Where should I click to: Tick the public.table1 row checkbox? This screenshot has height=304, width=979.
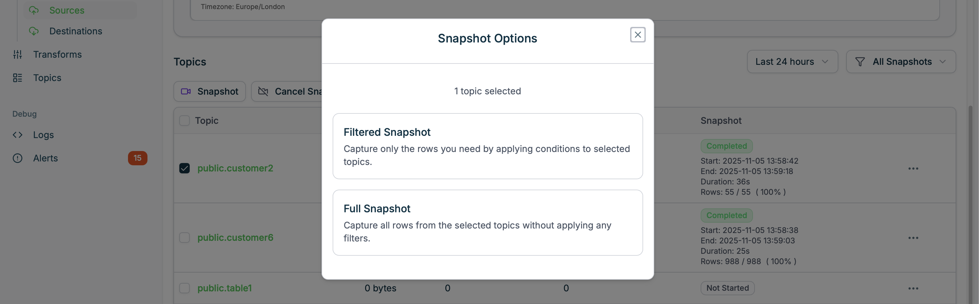184,288
